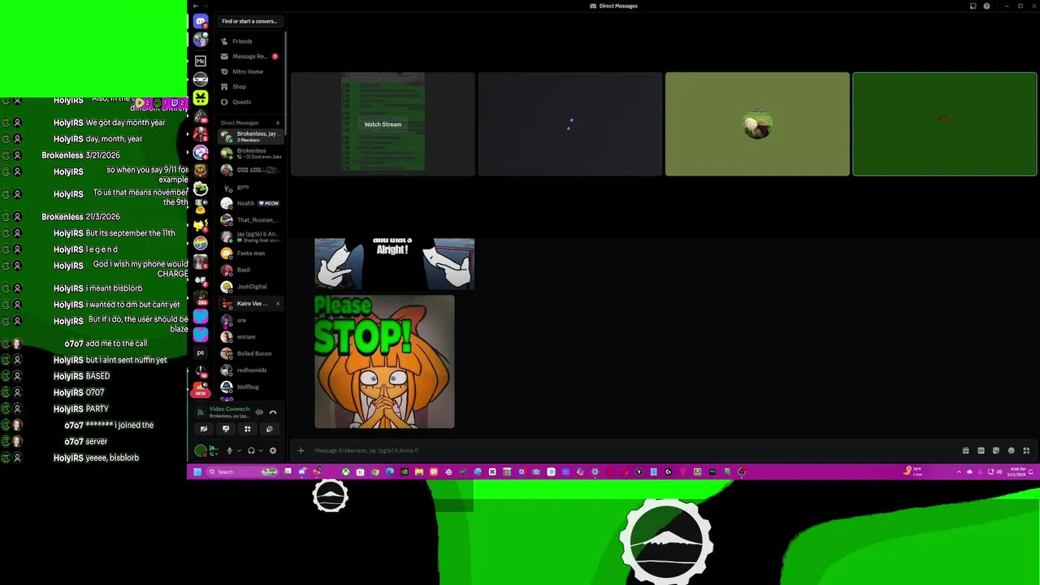
Task: Open DM with Boiled Bacon
Action: coord(249,353)
